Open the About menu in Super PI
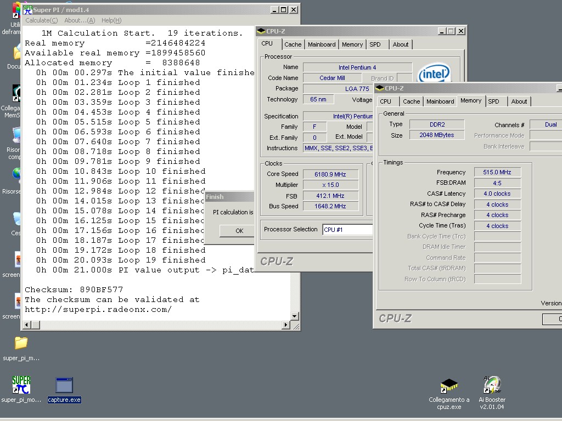This screenshot has height=421, width=562. [80, 20]
